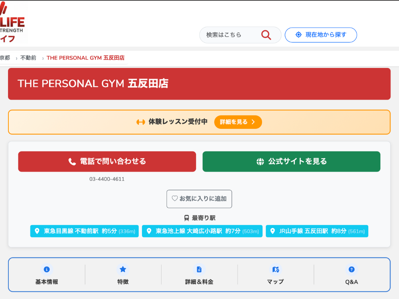
Task: Toggle お気に入りに追加 favorite button
Action: 199,199
